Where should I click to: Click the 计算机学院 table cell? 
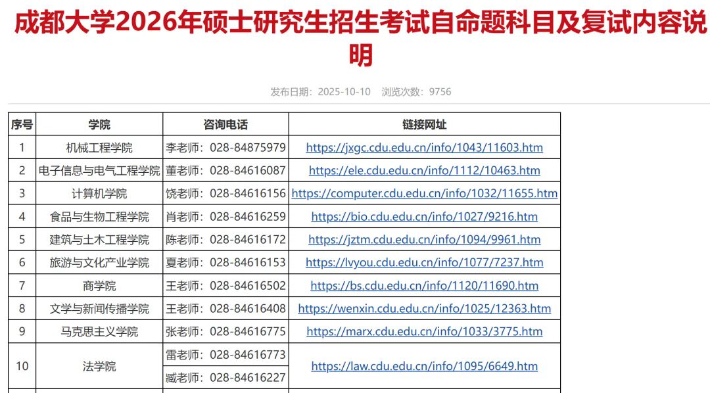(99, 193)
